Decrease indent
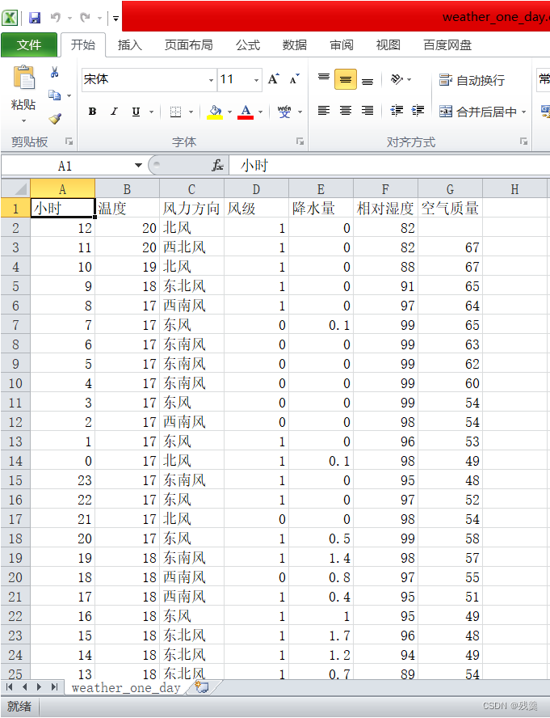The height and width of the screenshot is (718, 550). coord(397,111)
